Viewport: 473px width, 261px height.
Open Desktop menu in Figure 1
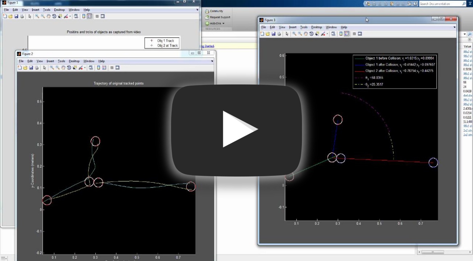tap(59, 10)
